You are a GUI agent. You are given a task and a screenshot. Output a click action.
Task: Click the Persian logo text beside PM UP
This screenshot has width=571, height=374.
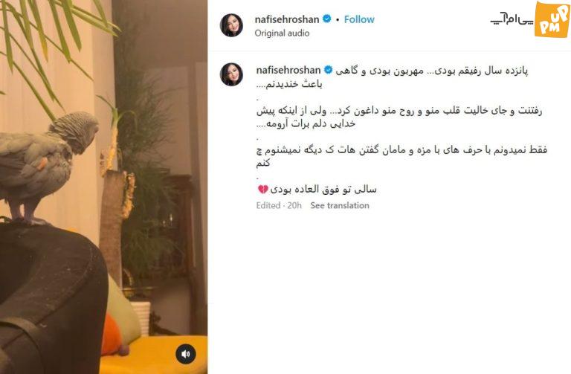(512, 19)
